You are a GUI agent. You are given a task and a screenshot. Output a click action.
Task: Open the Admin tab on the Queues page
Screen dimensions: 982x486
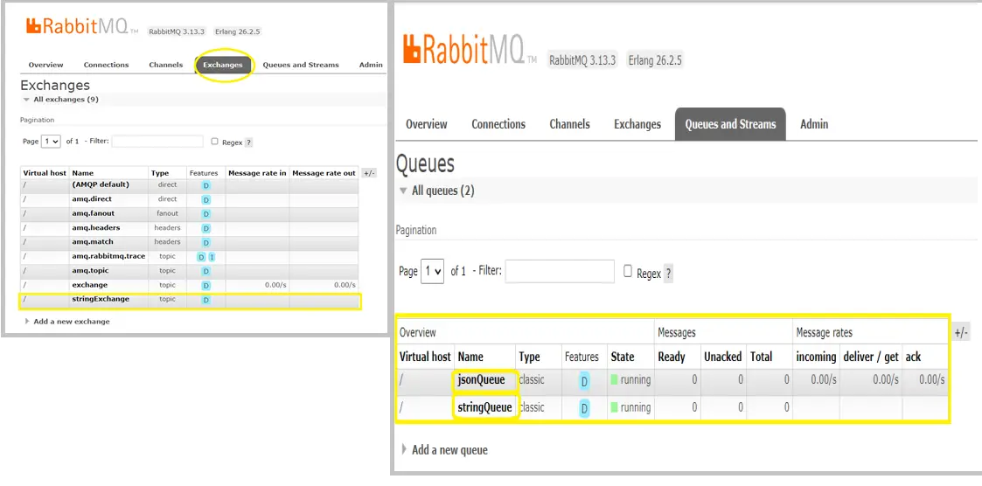click(x=813, y=124)
